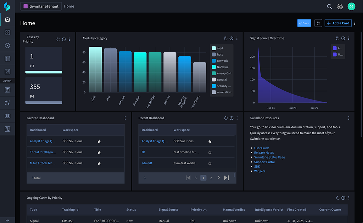The image size is (363, 223).
Task: Go to page 2 of Recent Dashboard
Action: tap(211, 178)
